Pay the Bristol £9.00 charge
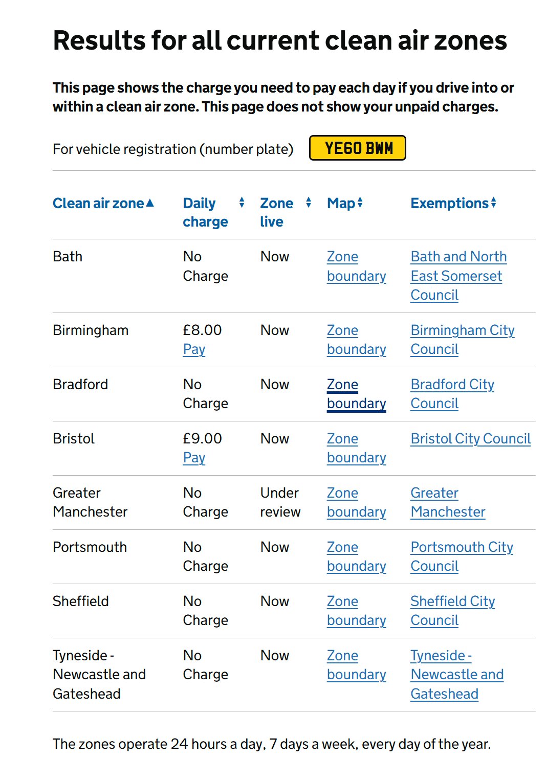The height and width of the screenshot is (758, 547). (194, 458)
